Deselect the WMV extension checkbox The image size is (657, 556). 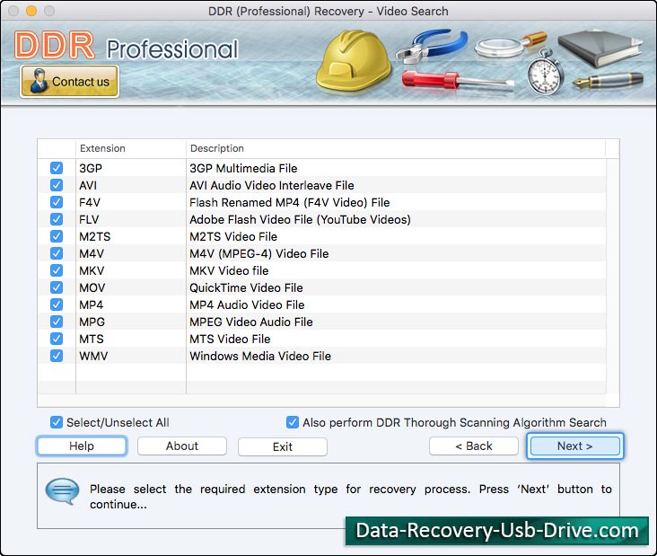(57, 356)
